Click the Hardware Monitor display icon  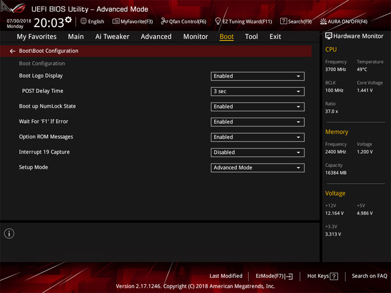click(329, 36)
